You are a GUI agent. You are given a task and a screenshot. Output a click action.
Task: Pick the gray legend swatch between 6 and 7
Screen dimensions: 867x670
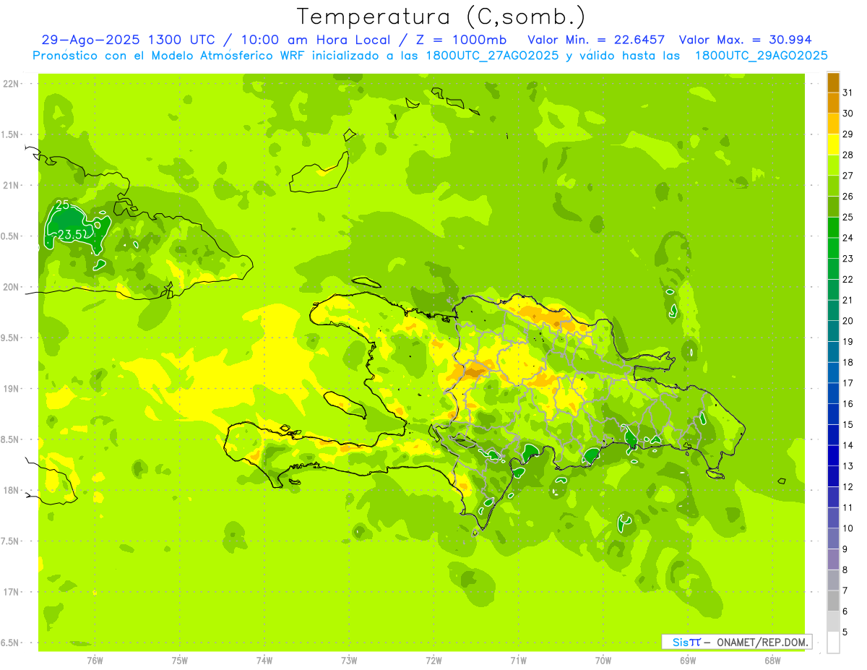[x=833, y=601]
